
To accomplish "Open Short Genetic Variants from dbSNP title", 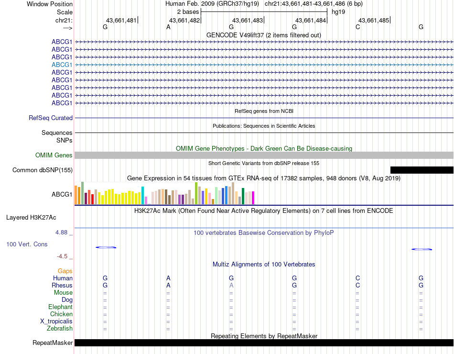I will 264,163.
